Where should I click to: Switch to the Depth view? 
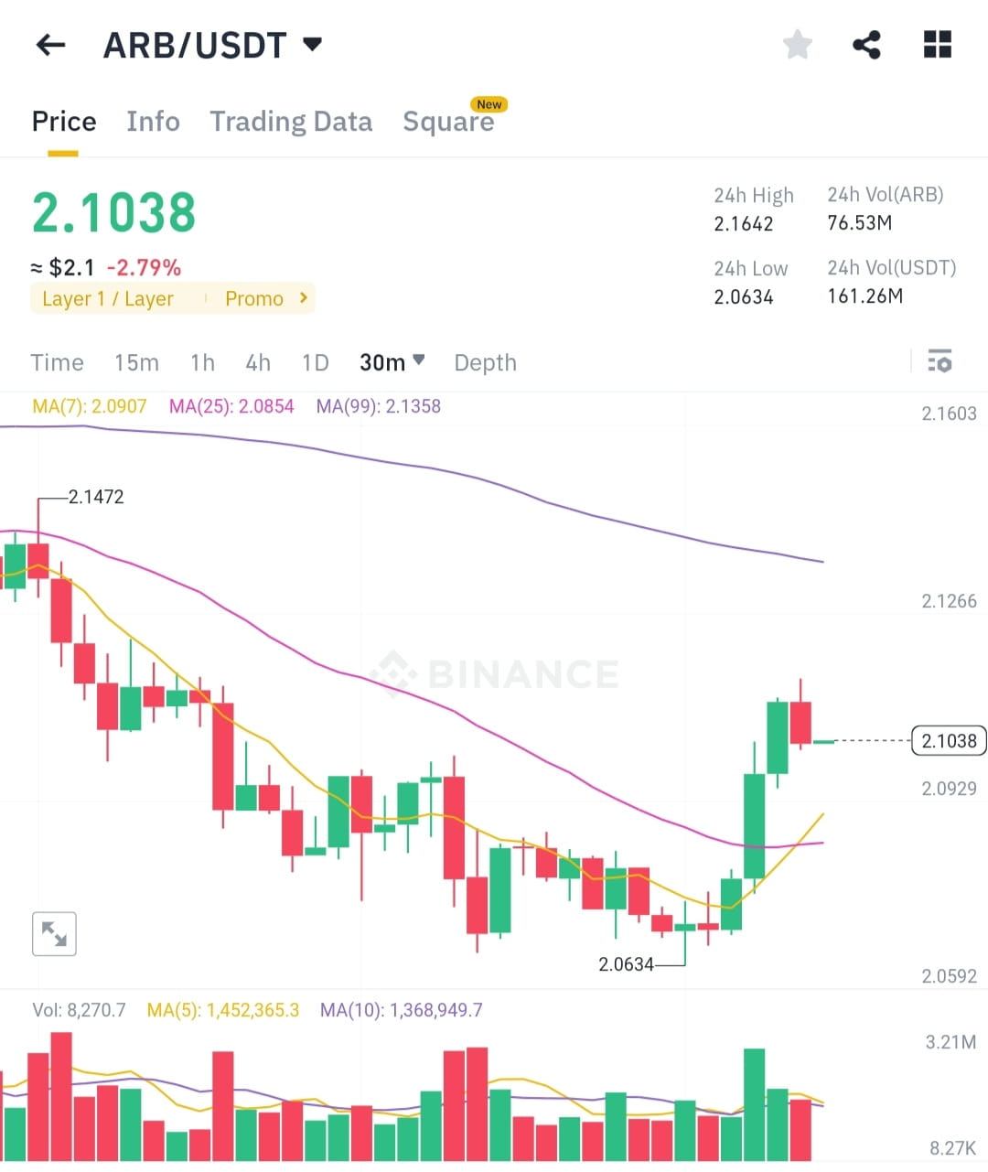pos(485,362)
